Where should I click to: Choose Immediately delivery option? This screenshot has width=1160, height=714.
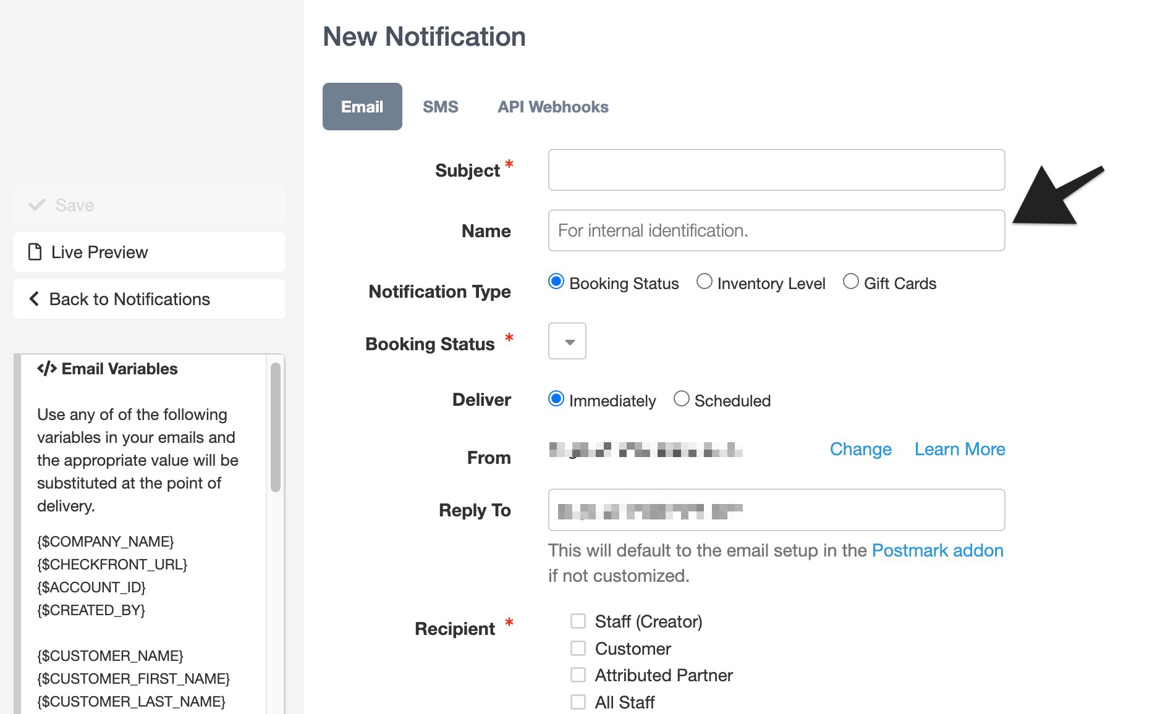556,399
